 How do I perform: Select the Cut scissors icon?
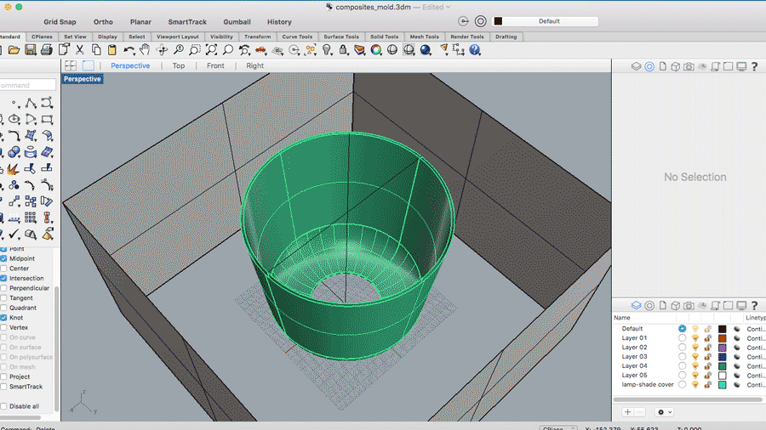[x=79, y=50]
